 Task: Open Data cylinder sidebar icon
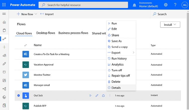[4, 72]
